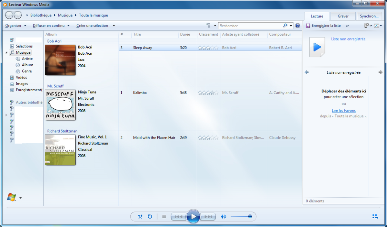Click the Bob Acri album cover
The image size is (387, 227).
(x=60, y=60)
